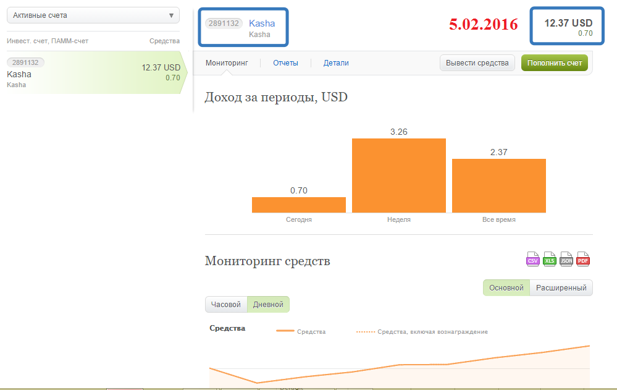Toggle Средства, включая вознаграждение legend series
Viewport: 617px width, 390px height.
[x=422, y=332]
